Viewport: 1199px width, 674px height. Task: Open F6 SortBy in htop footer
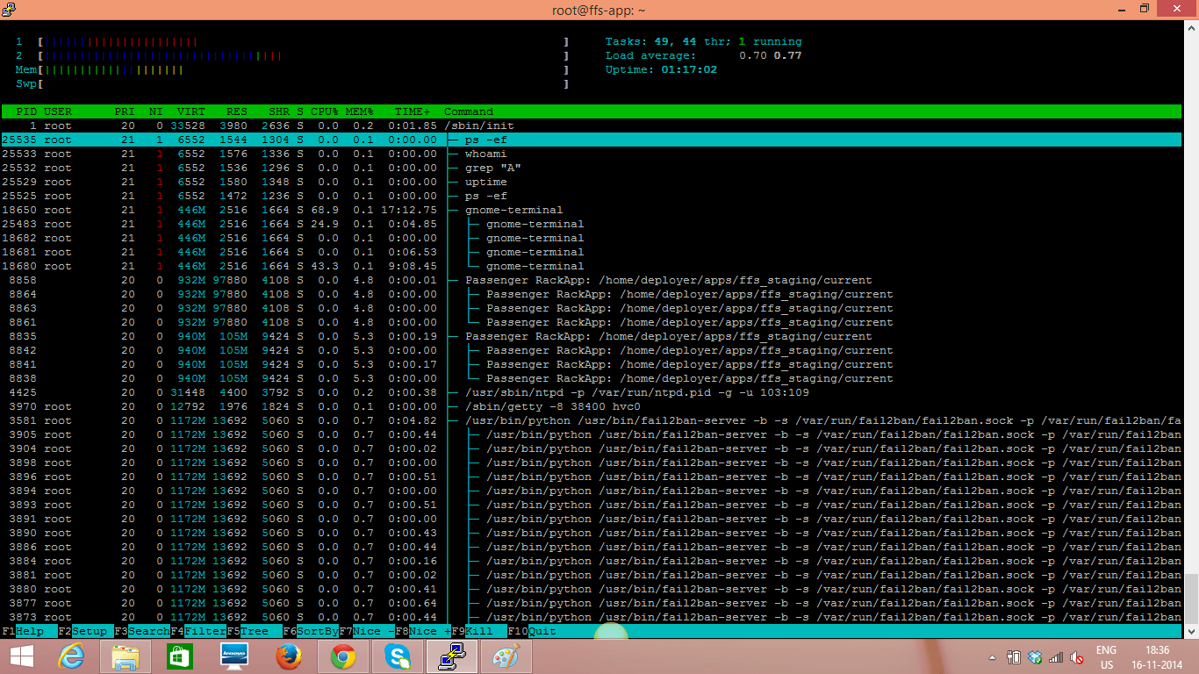(311, 631)
